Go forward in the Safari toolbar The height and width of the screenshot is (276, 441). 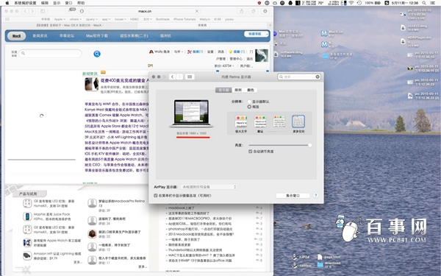point(32,11)
